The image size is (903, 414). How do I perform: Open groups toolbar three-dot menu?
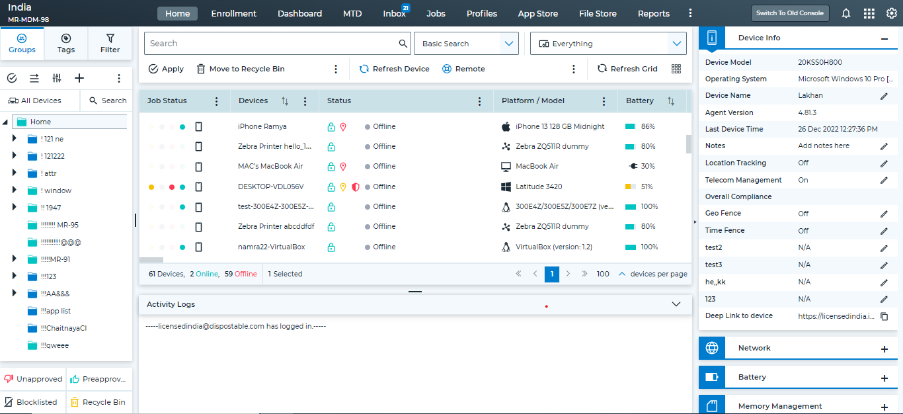(119, 78)
